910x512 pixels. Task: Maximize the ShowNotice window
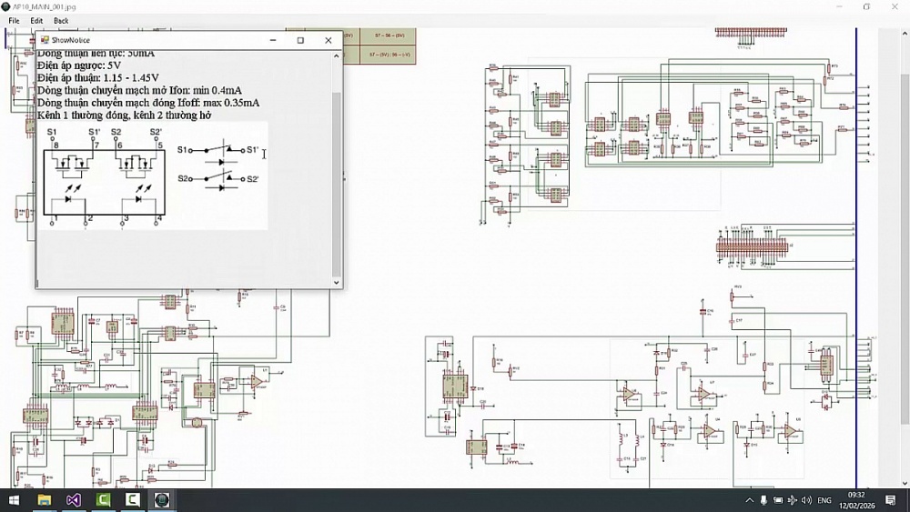pyautogui.click(x=300, y=40)
